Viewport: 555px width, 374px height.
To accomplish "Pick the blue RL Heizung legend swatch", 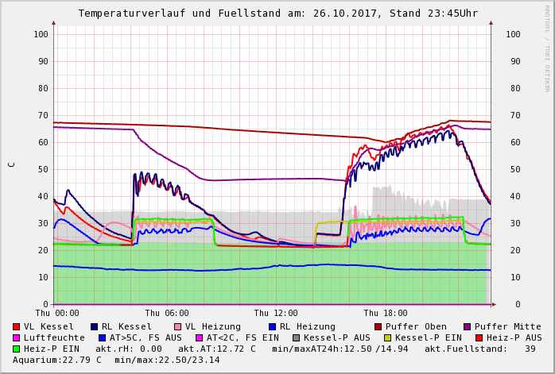I will (272, 326).
